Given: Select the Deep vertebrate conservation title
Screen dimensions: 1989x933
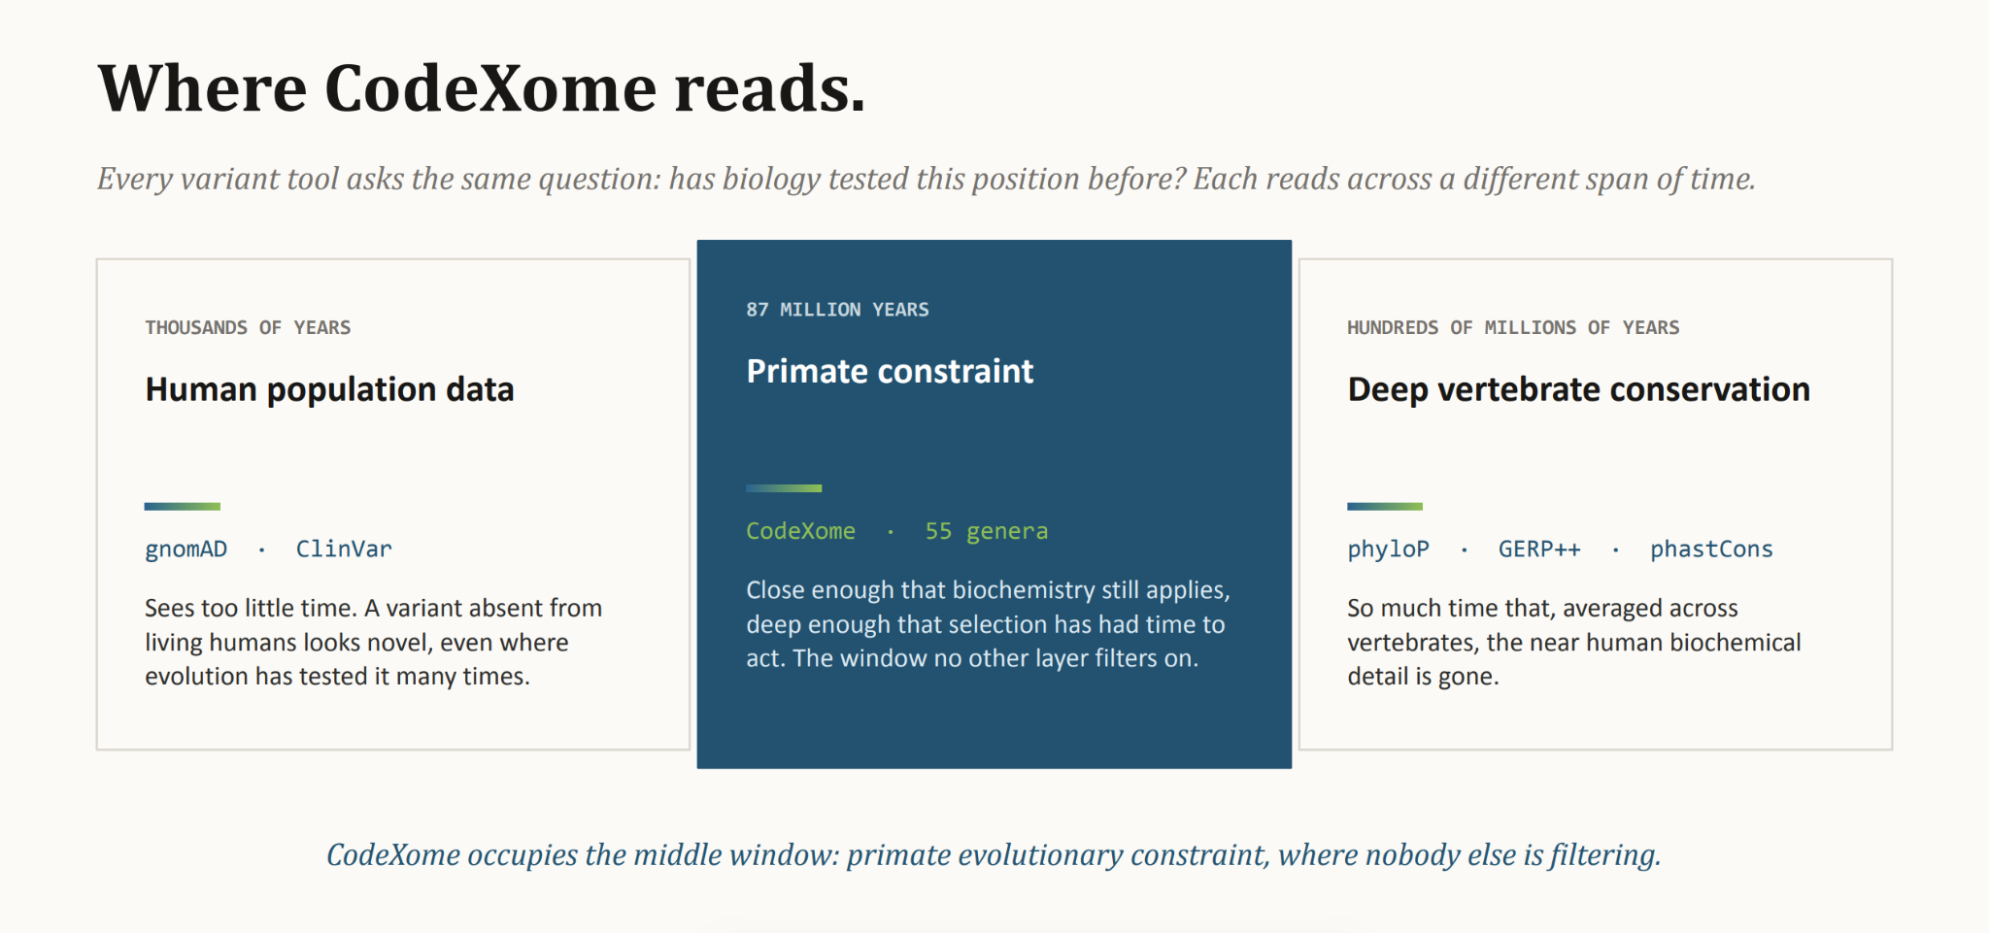Looking at the screenshot, I should [x=1578, y=389].
